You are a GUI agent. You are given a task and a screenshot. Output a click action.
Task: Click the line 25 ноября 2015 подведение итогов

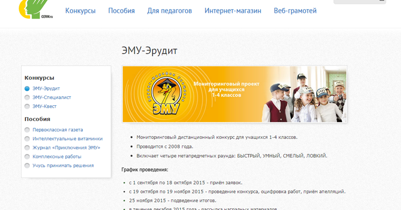[x=173, y=201]
